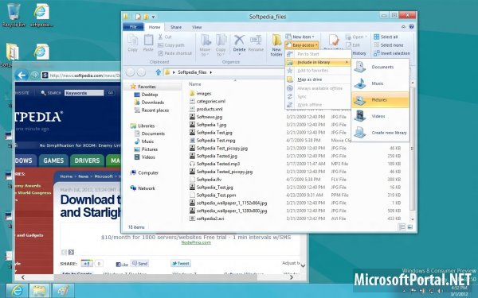Screen dimensions: 478x298
Task: Click Invert selection in ribbon
Action: [x=392, y=53]
